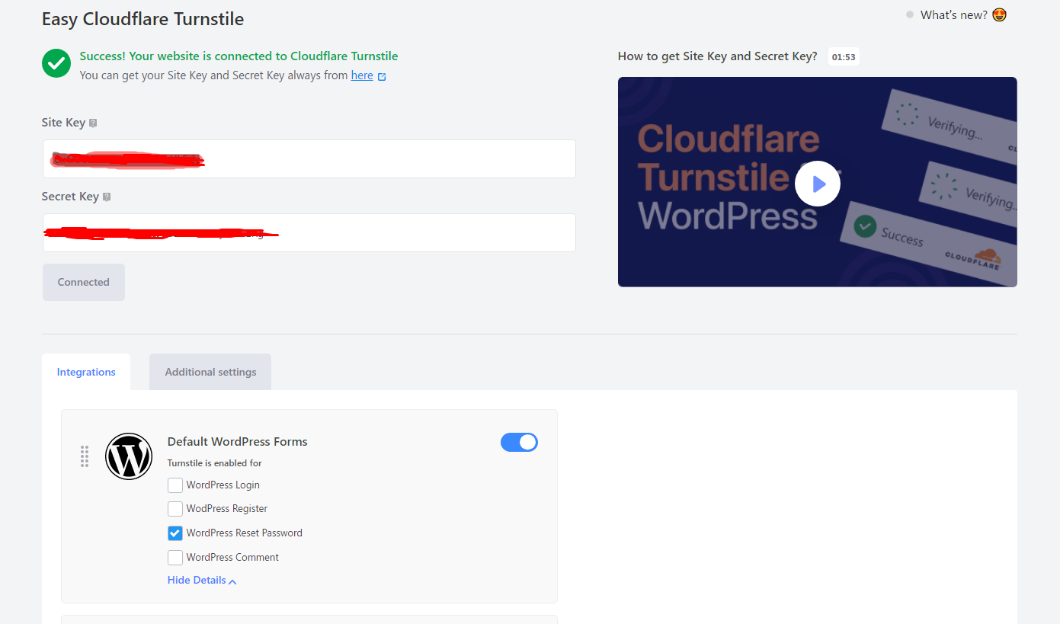Click the WordPress logo icon

click(x=129, y=456)
